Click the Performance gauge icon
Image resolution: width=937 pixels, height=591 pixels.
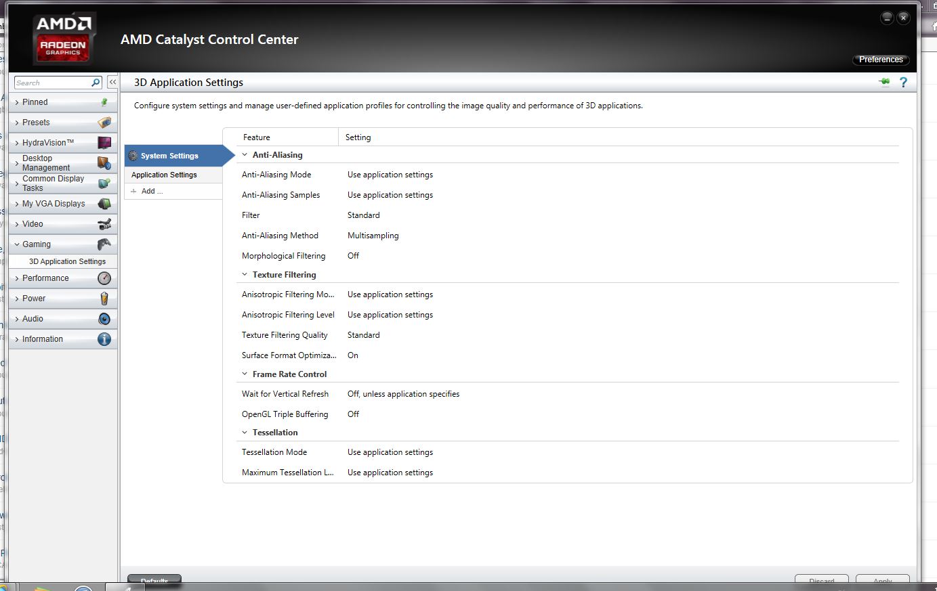click(104, 278)
